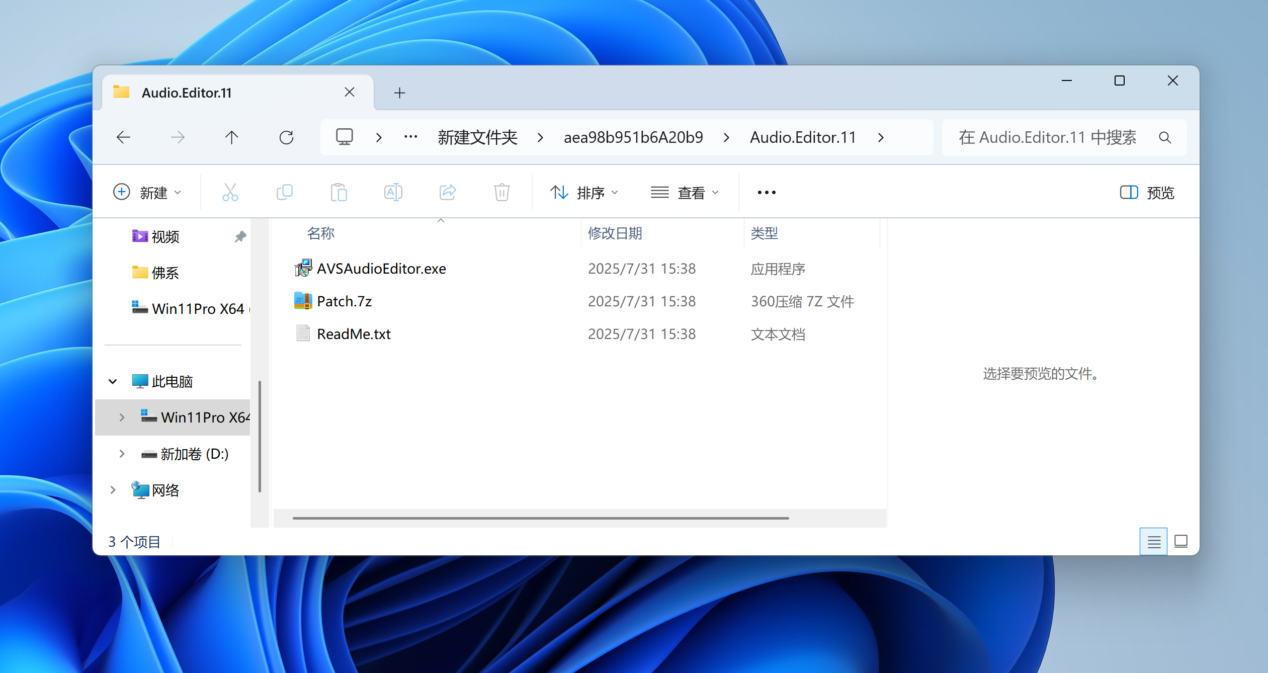1268x673 pixels.
Task: Go up one folder level
Action: (231, 137)
